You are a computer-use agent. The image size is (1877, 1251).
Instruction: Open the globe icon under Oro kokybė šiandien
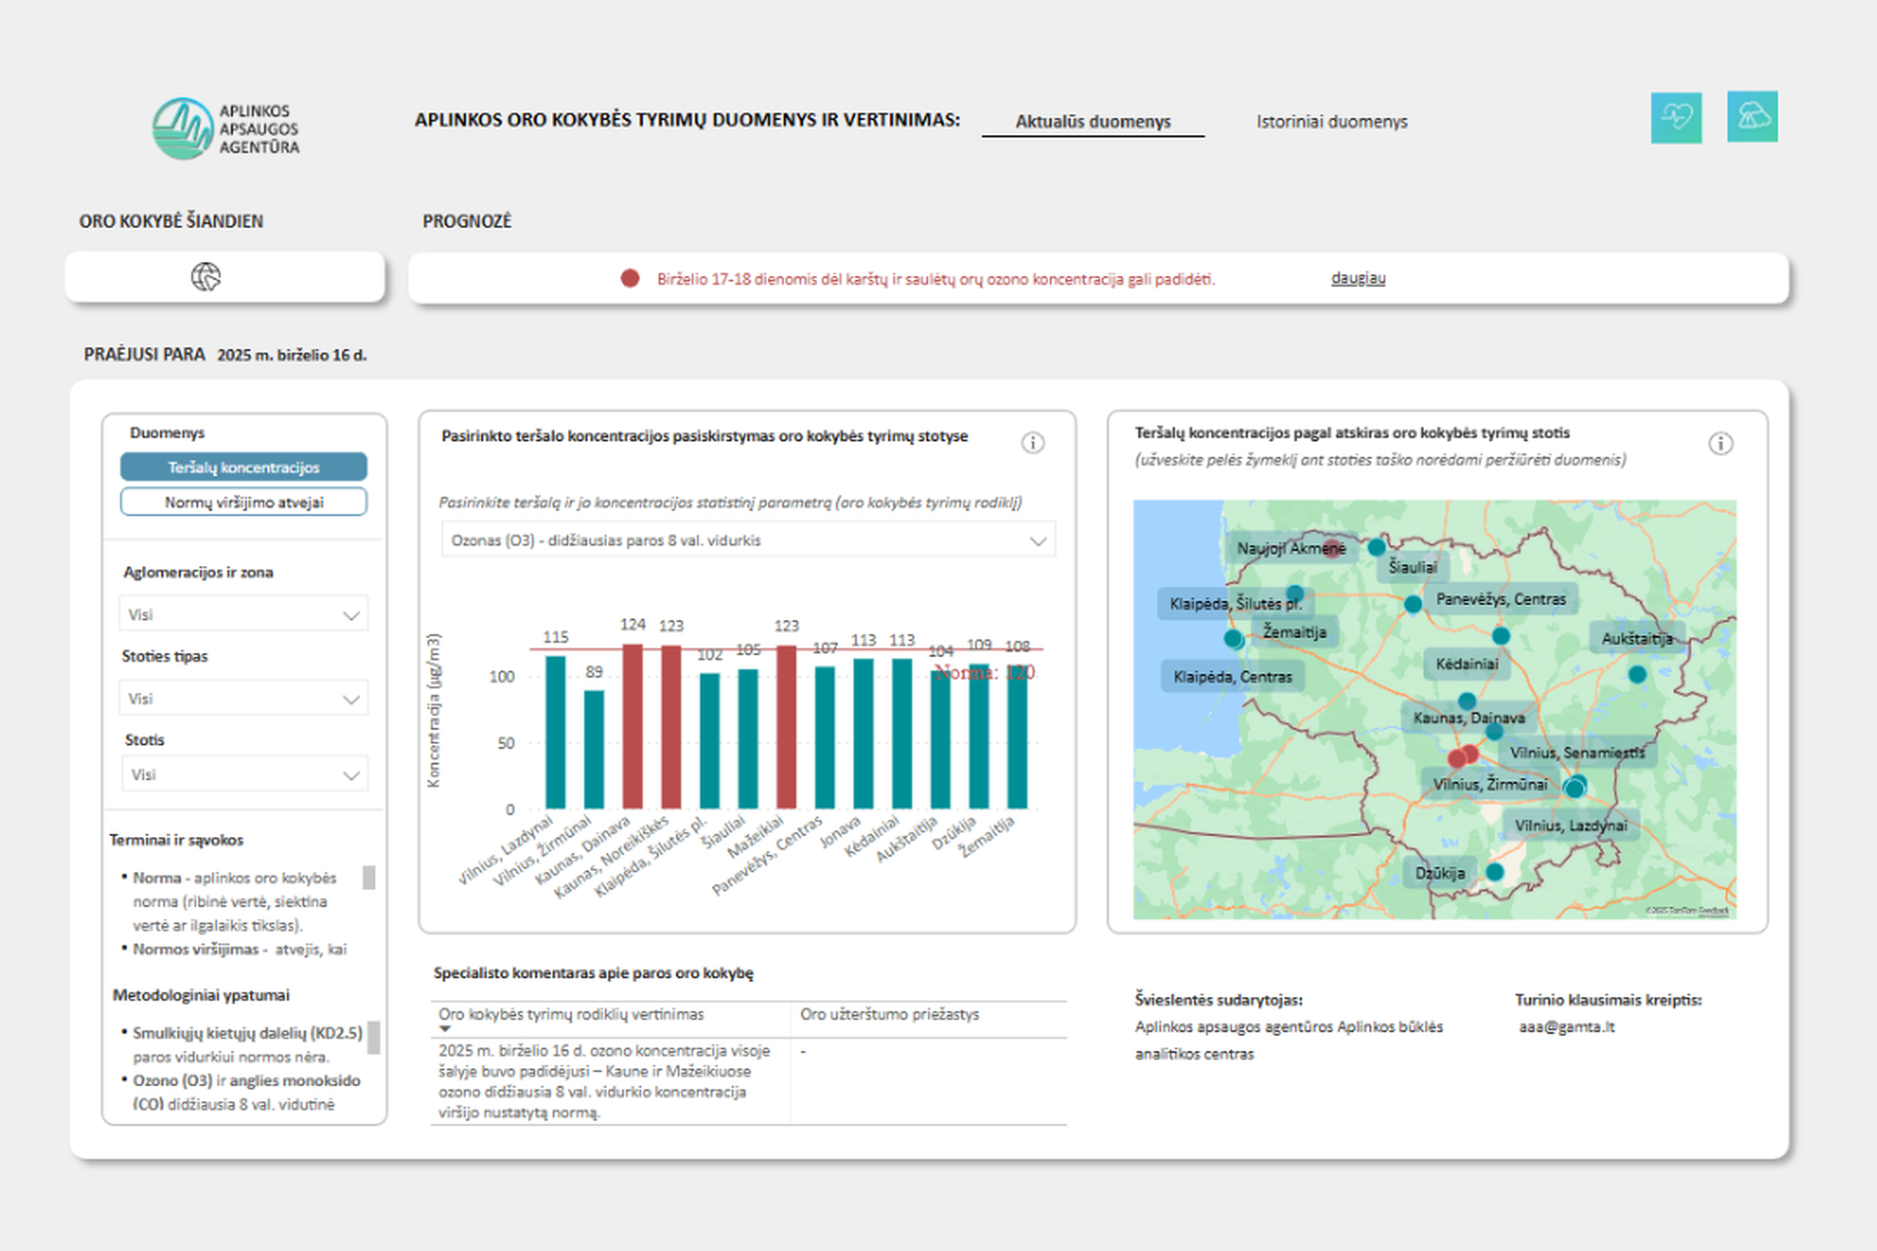(x=206, y=277)
